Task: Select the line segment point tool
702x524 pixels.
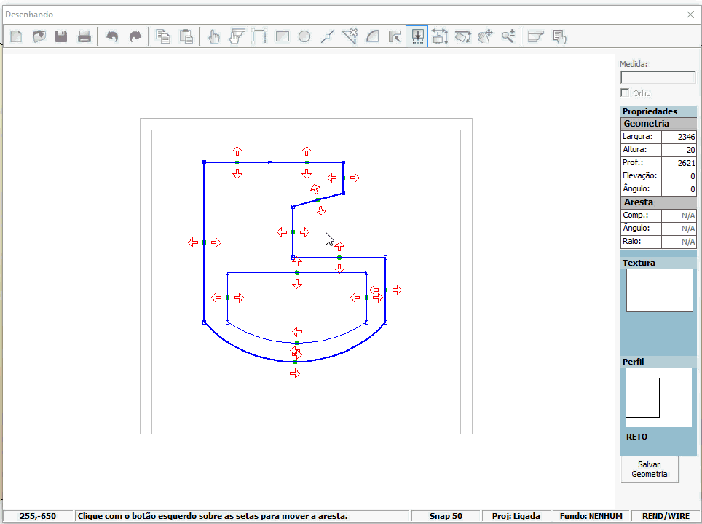Action: [x=327, y=36]
